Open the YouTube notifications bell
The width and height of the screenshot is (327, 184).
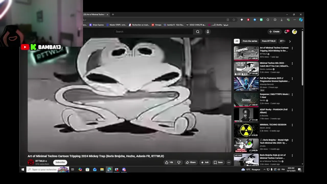(286, 32)
